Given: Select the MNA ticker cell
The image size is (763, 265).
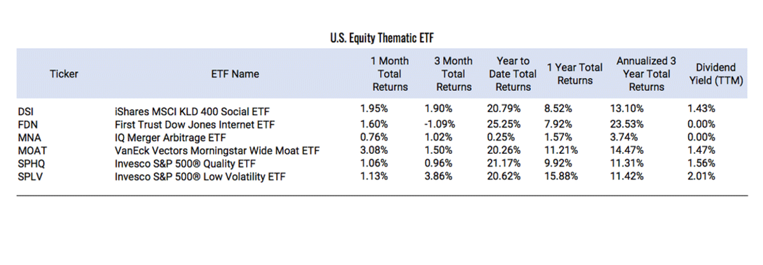Looking at the screenshot, I should click(x=27, y=137).
